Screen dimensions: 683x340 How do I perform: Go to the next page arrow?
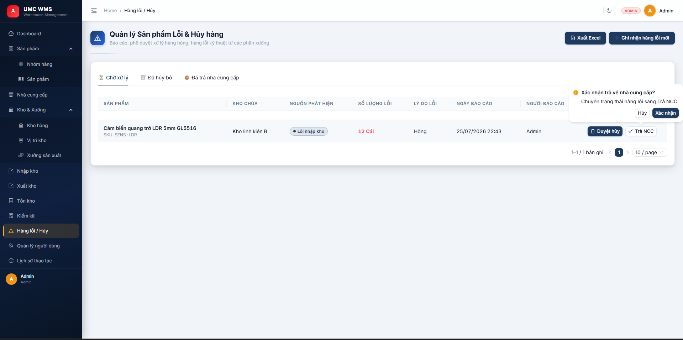click(x=627, y=152)
